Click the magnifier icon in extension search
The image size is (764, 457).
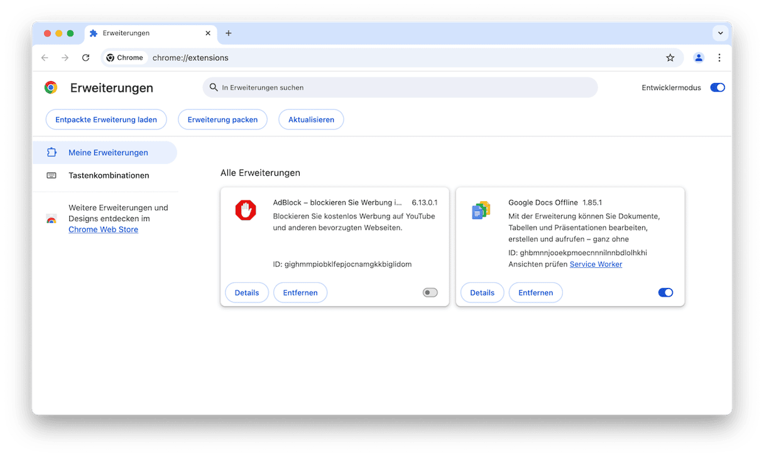[x=214, y=87]
